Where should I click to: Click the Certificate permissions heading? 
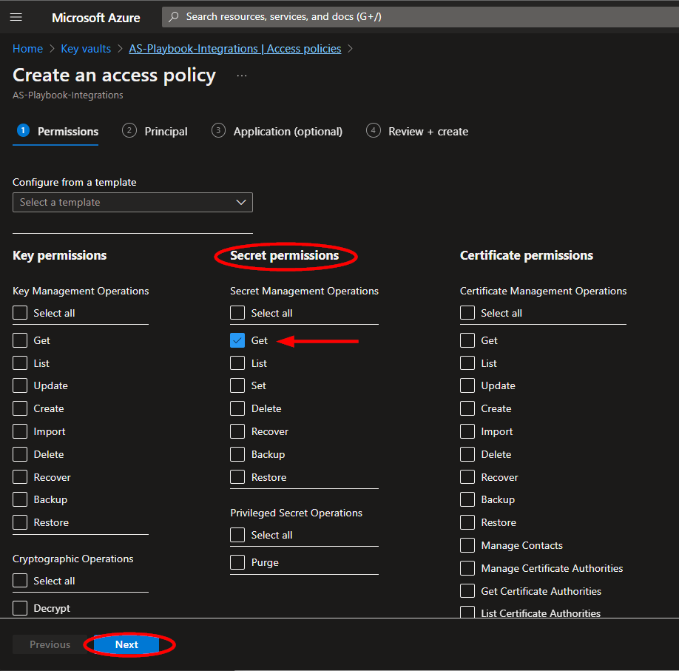[527, 255]
